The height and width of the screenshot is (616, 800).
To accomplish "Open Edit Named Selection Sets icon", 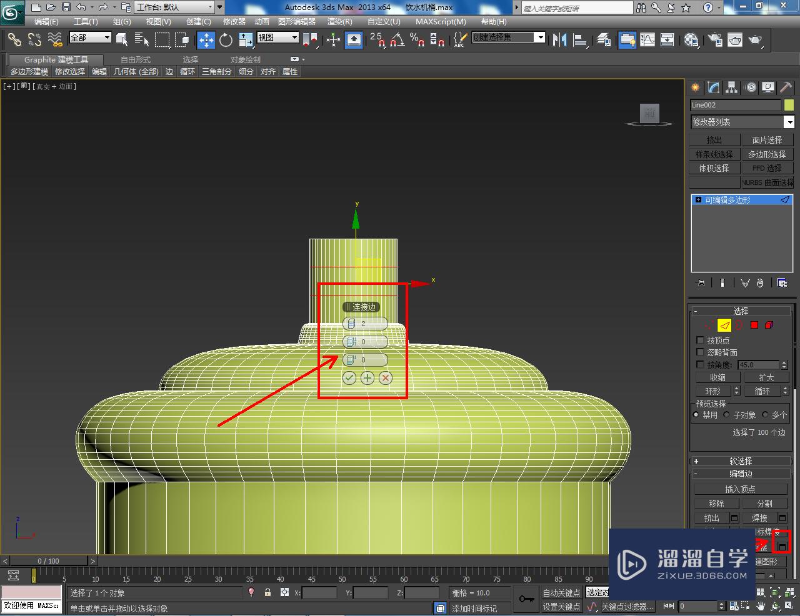I will pyautogui.click(x=459, y=39).
